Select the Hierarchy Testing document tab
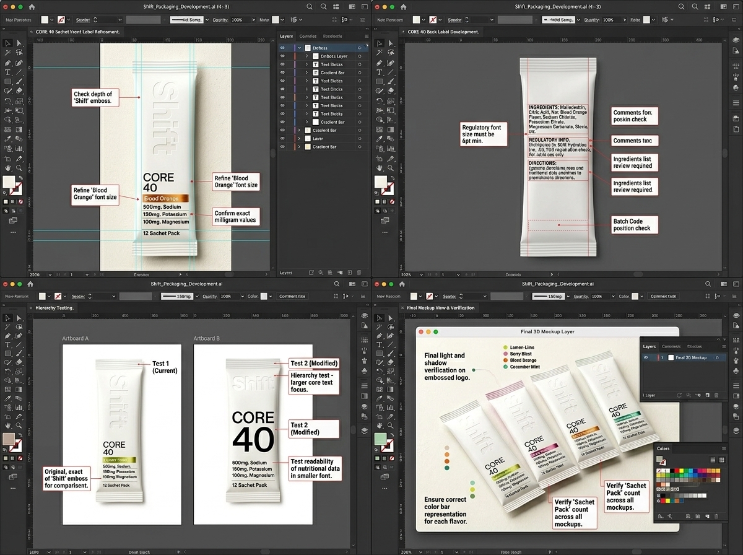The image size is (743, 555). coord(55,308)
